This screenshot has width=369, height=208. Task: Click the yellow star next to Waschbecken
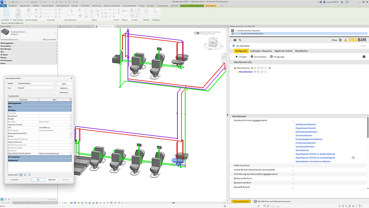pos(255,68)
